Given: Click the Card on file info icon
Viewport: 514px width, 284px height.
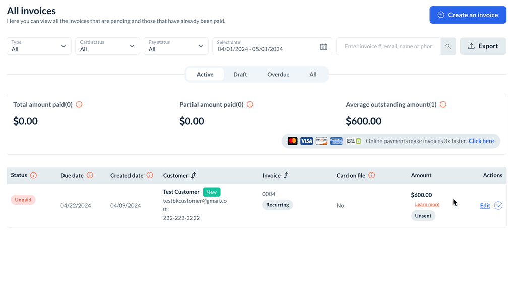Looking at the screenshot, I should [372, 175].
